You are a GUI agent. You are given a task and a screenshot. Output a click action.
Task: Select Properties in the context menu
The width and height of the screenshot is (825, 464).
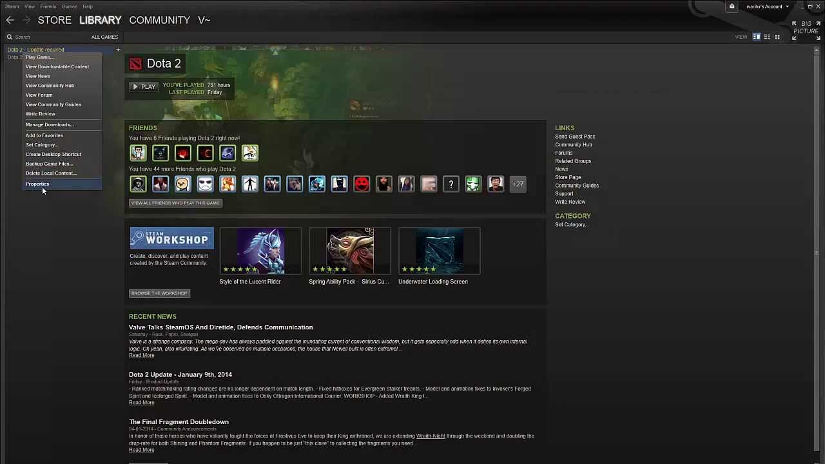pyautogui.click(x=63, y=184)
